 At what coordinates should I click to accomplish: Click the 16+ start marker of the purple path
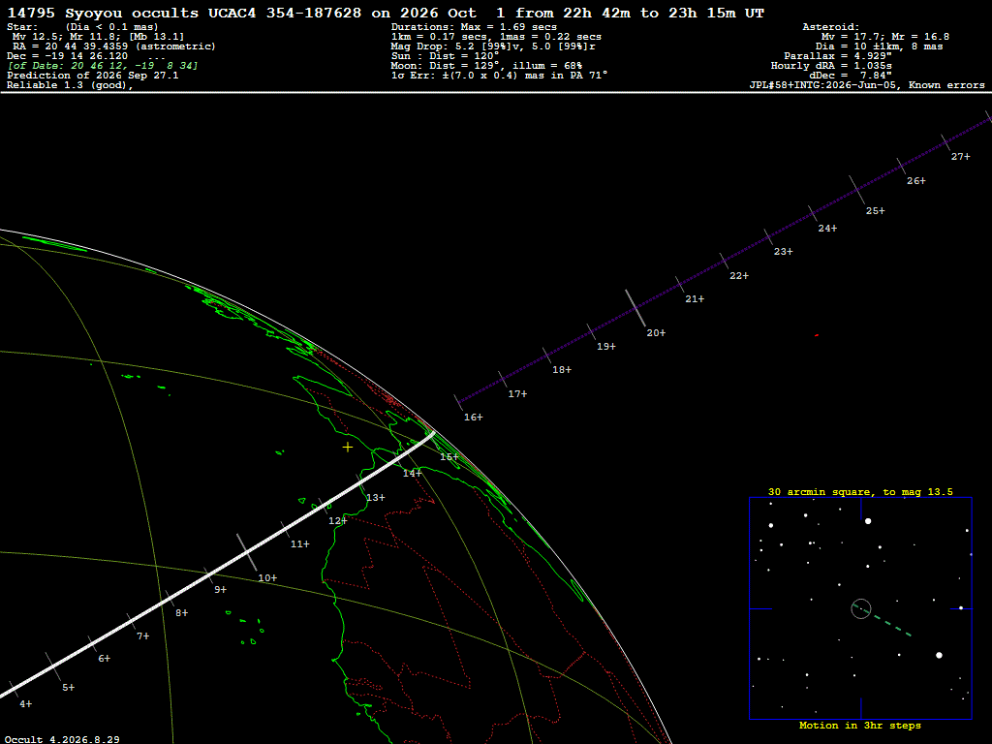(x=473, y=417)
